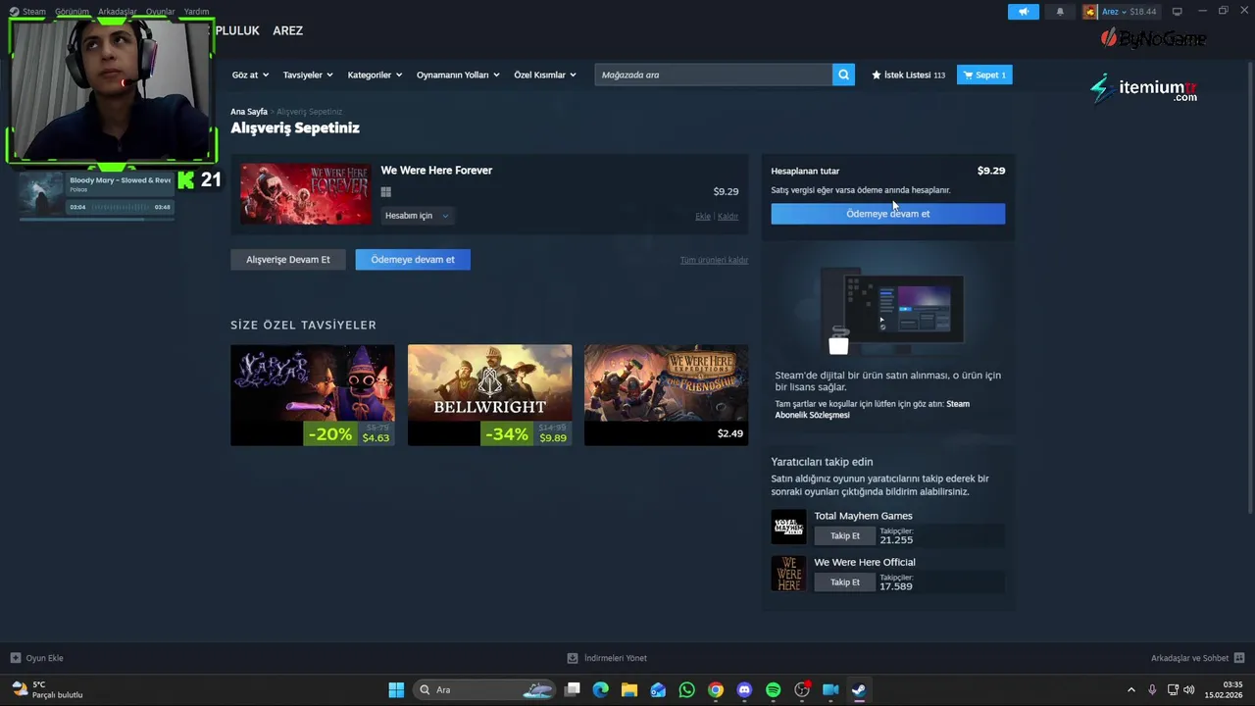
Task: Click the We Were Here Official logo
Action: coord(788,574)
